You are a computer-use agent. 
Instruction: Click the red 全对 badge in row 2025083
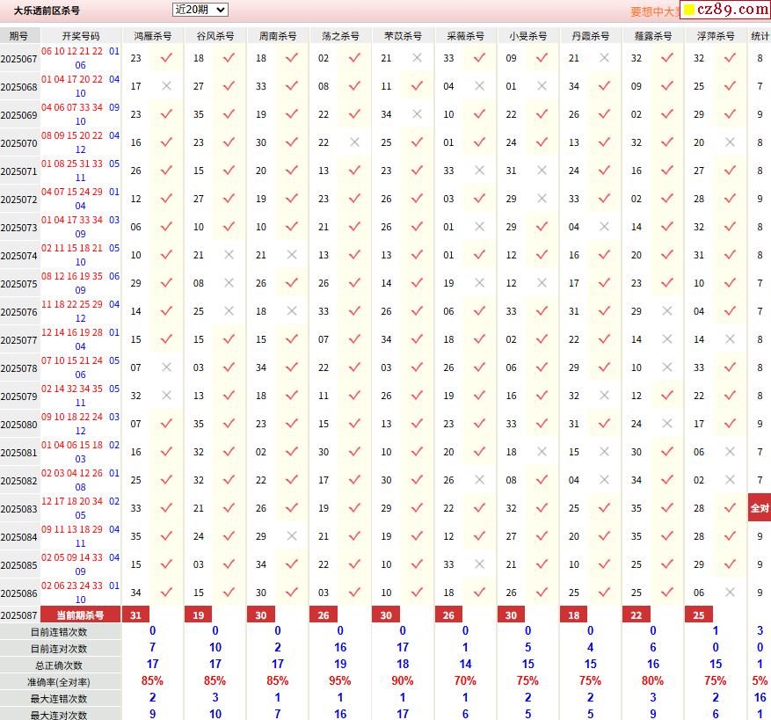pyautogui.click(x=760, y=507)
